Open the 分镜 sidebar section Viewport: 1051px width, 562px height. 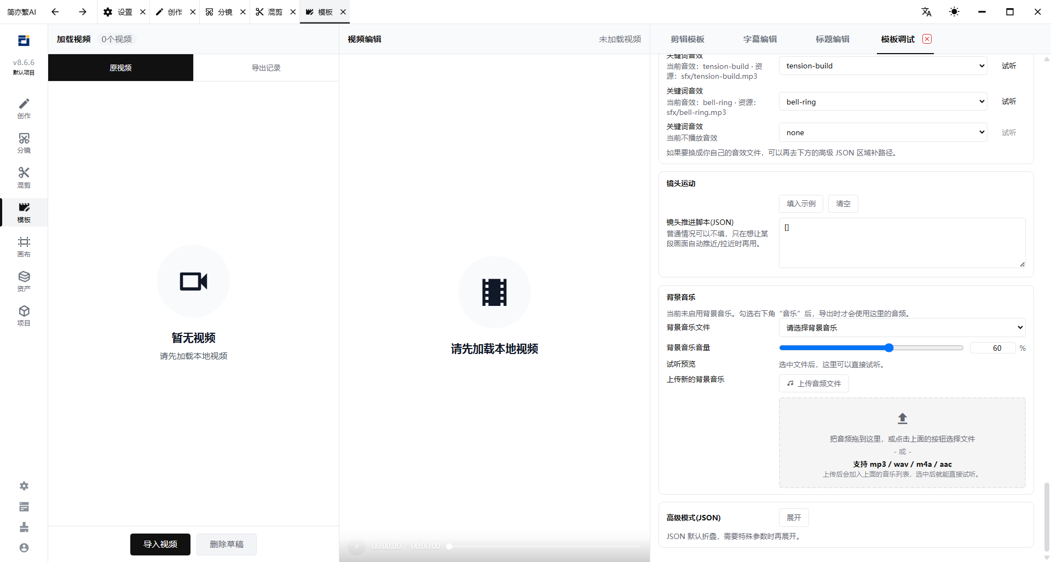24,143
